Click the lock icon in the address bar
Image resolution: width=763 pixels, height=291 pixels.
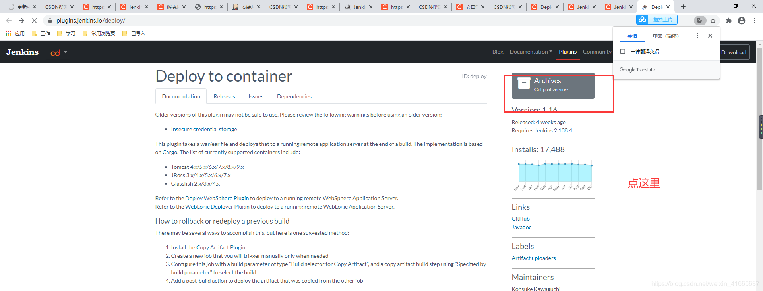(x=50, y=21)
